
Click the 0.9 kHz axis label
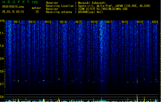pyautogui.click(x=2, y=59)
